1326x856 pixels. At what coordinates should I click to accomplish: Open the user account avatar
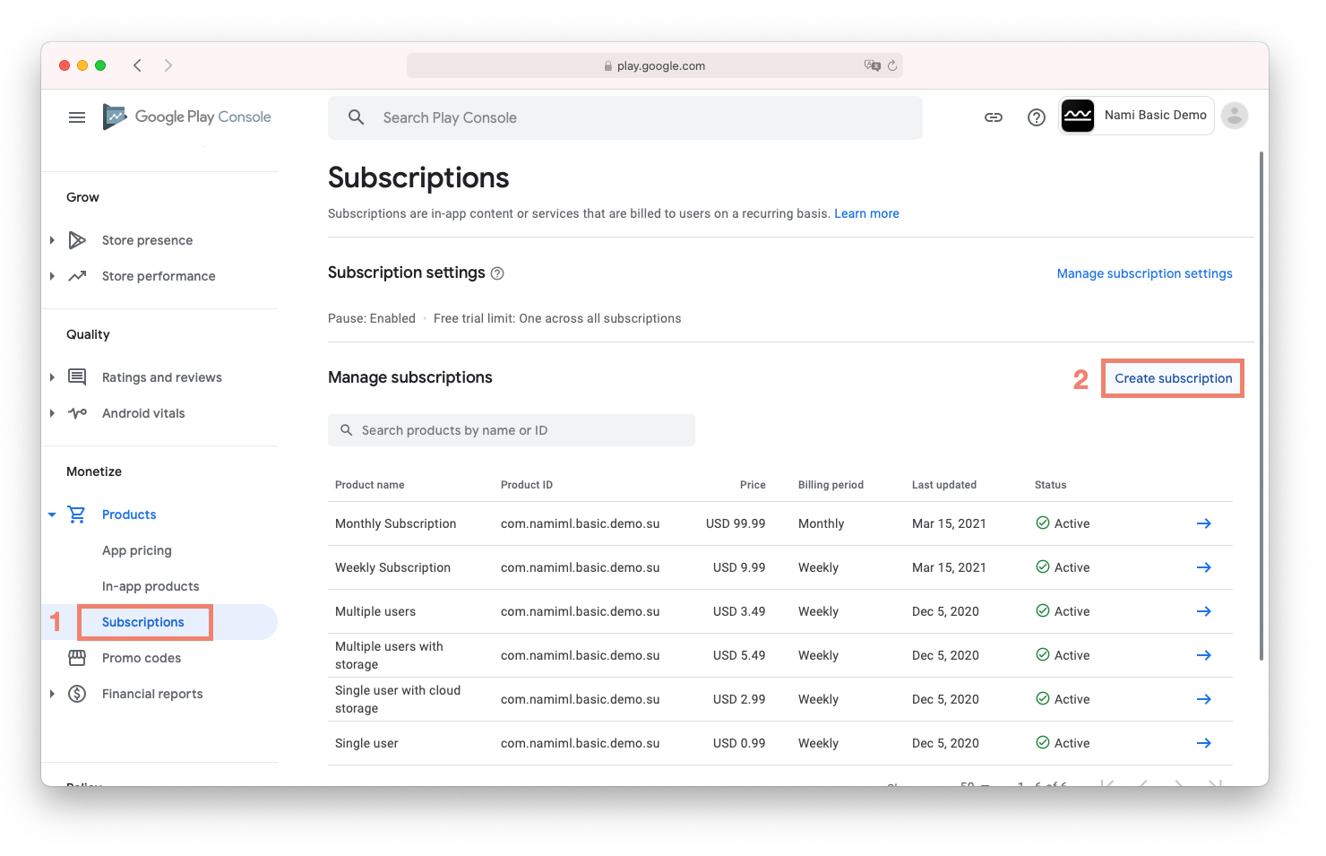pos(1235,116)
